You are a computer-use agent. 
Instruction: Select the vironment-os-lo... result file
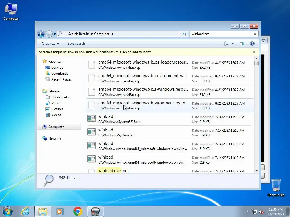pyautogui.click(x=169, y=105)
